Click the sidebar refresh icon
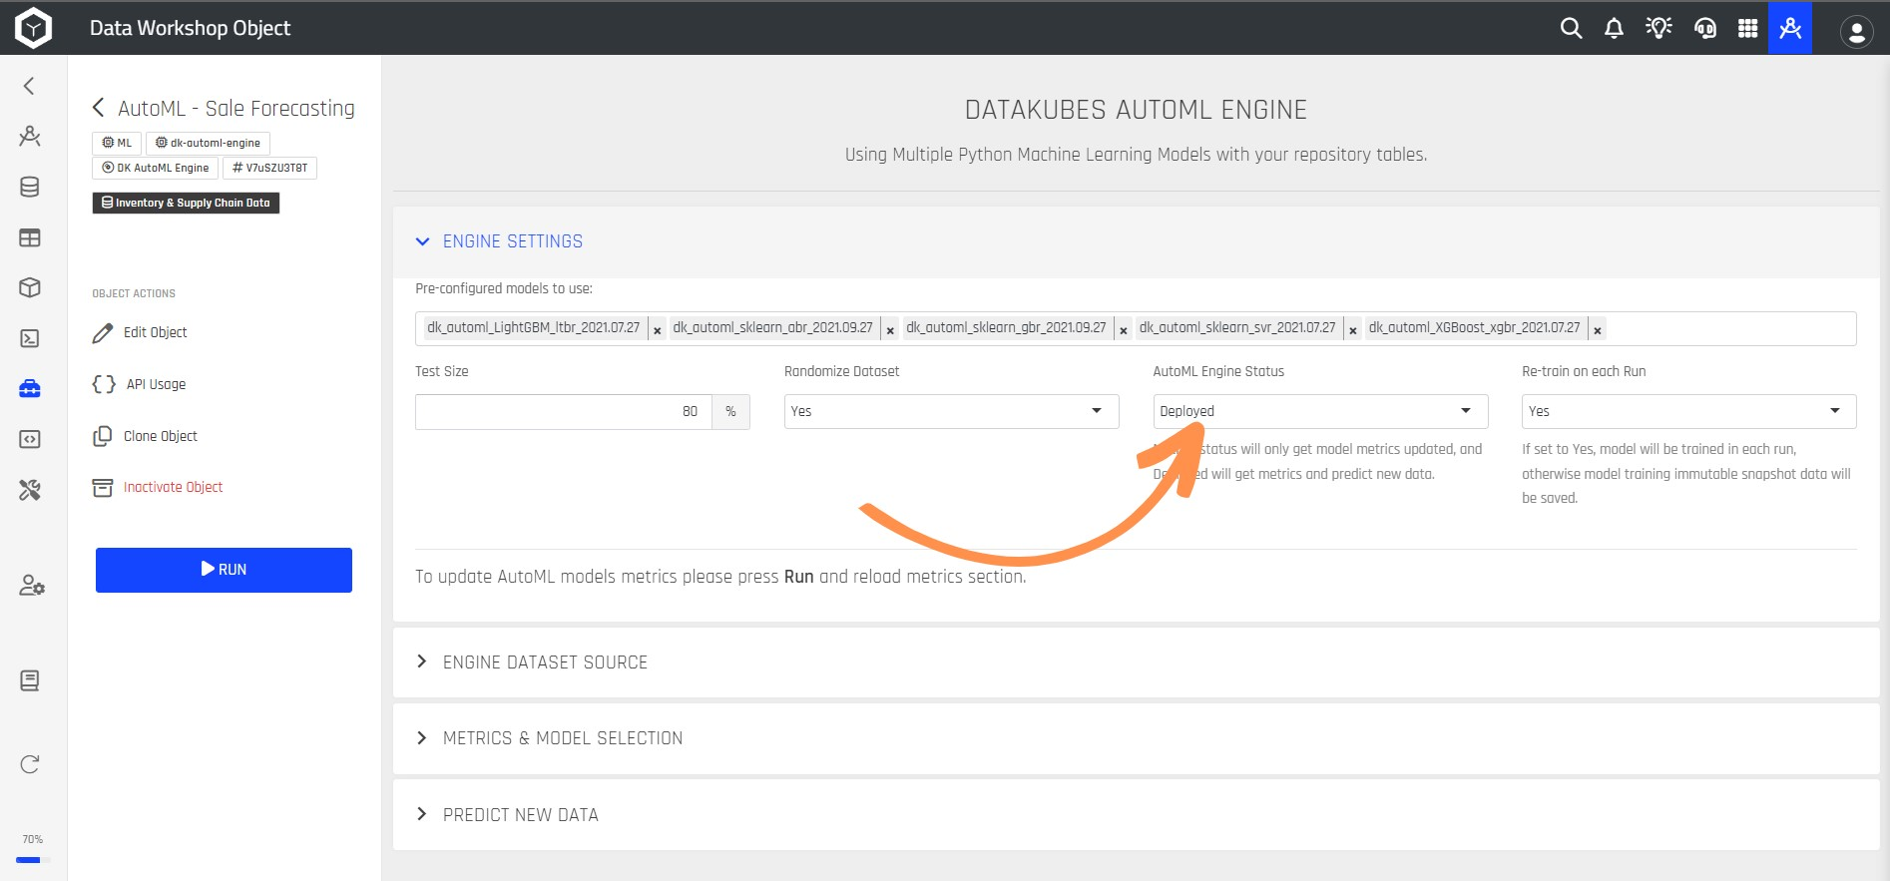1890x881 pixels. [30, 764]
